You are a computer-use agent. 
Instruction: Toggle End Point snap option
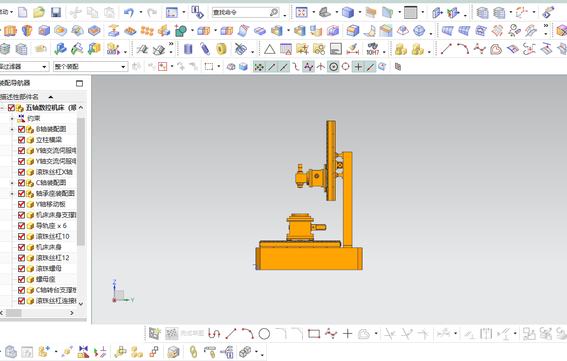tap(272, 67)
